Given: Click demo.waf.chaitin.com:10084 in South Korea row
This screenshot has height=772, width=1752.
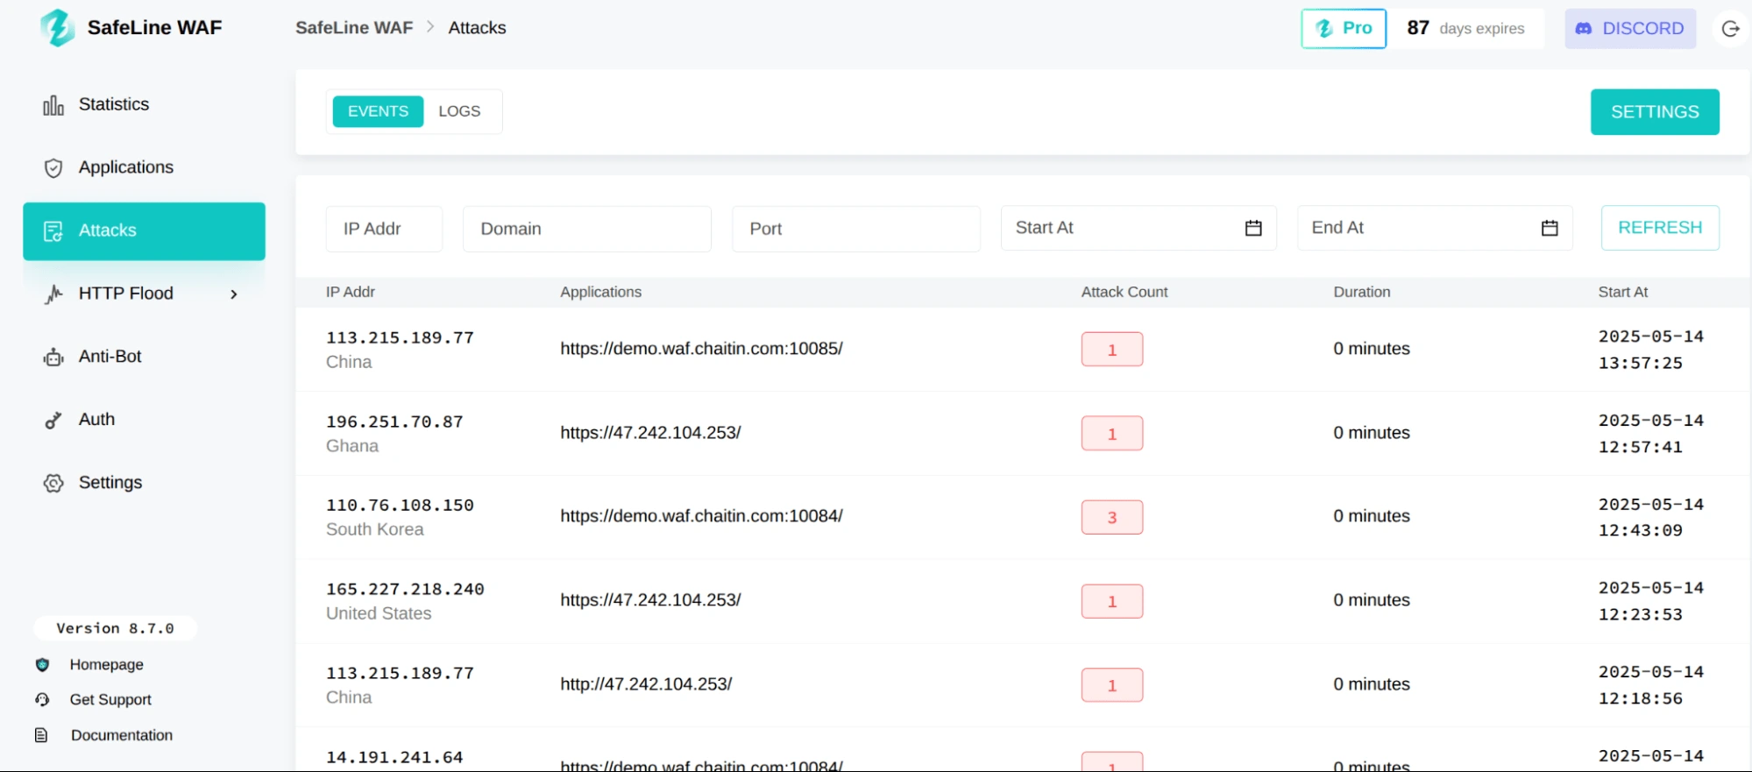Looking at the screenshot, I should tap(701, 516).
